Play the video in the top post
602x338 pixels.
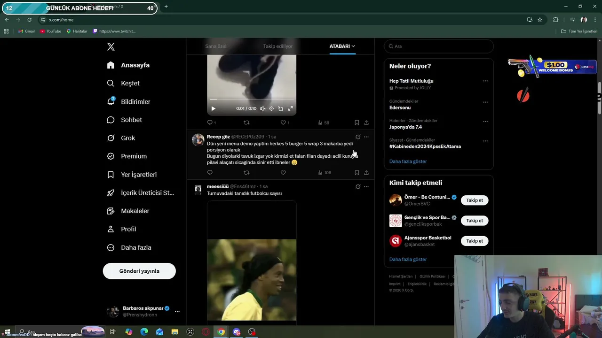[x=213, y=108]
